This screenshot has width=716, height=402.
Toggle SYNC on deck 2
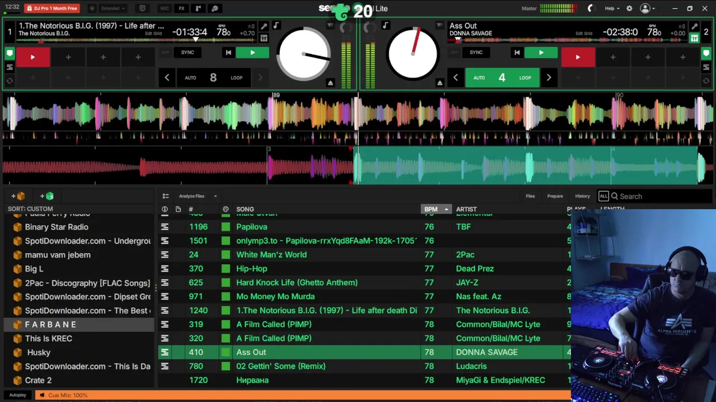[x=476, y=52]
